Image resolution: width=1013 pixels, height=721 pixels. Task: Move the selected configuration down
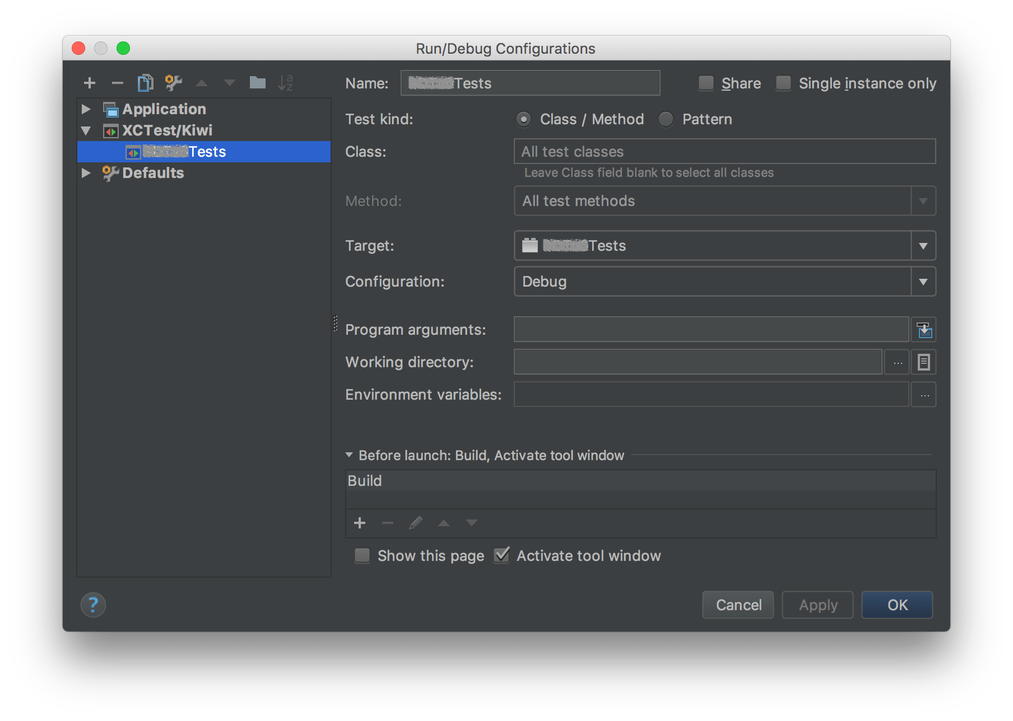coord(230,82)
